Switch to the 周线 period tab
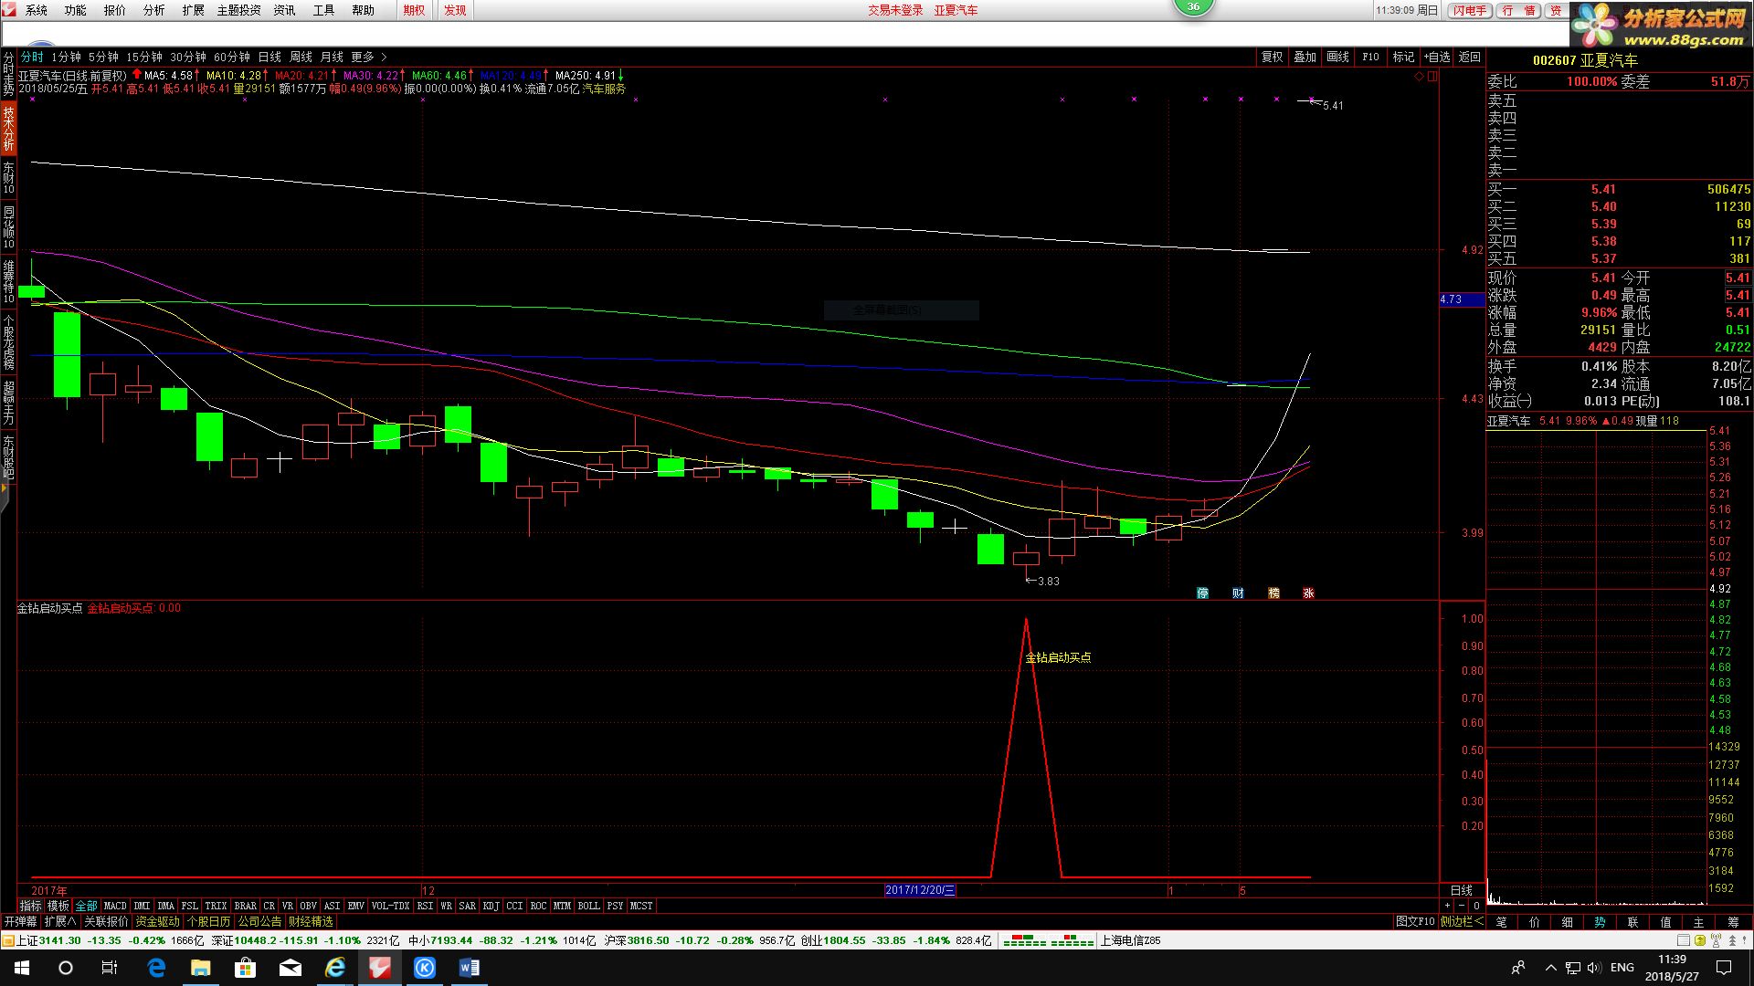 coord(301,57)
